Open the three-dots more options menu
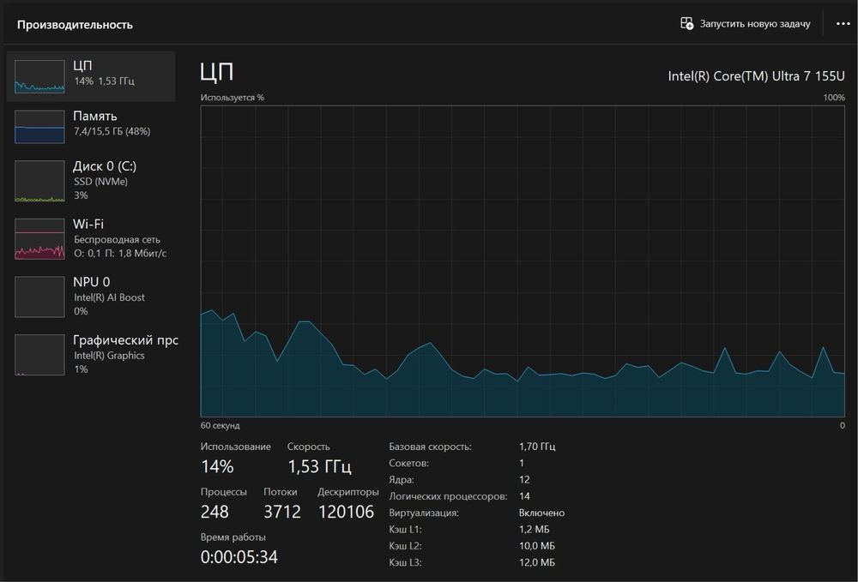The height and width of the screenshot is (582, 858). click(843, 23)
